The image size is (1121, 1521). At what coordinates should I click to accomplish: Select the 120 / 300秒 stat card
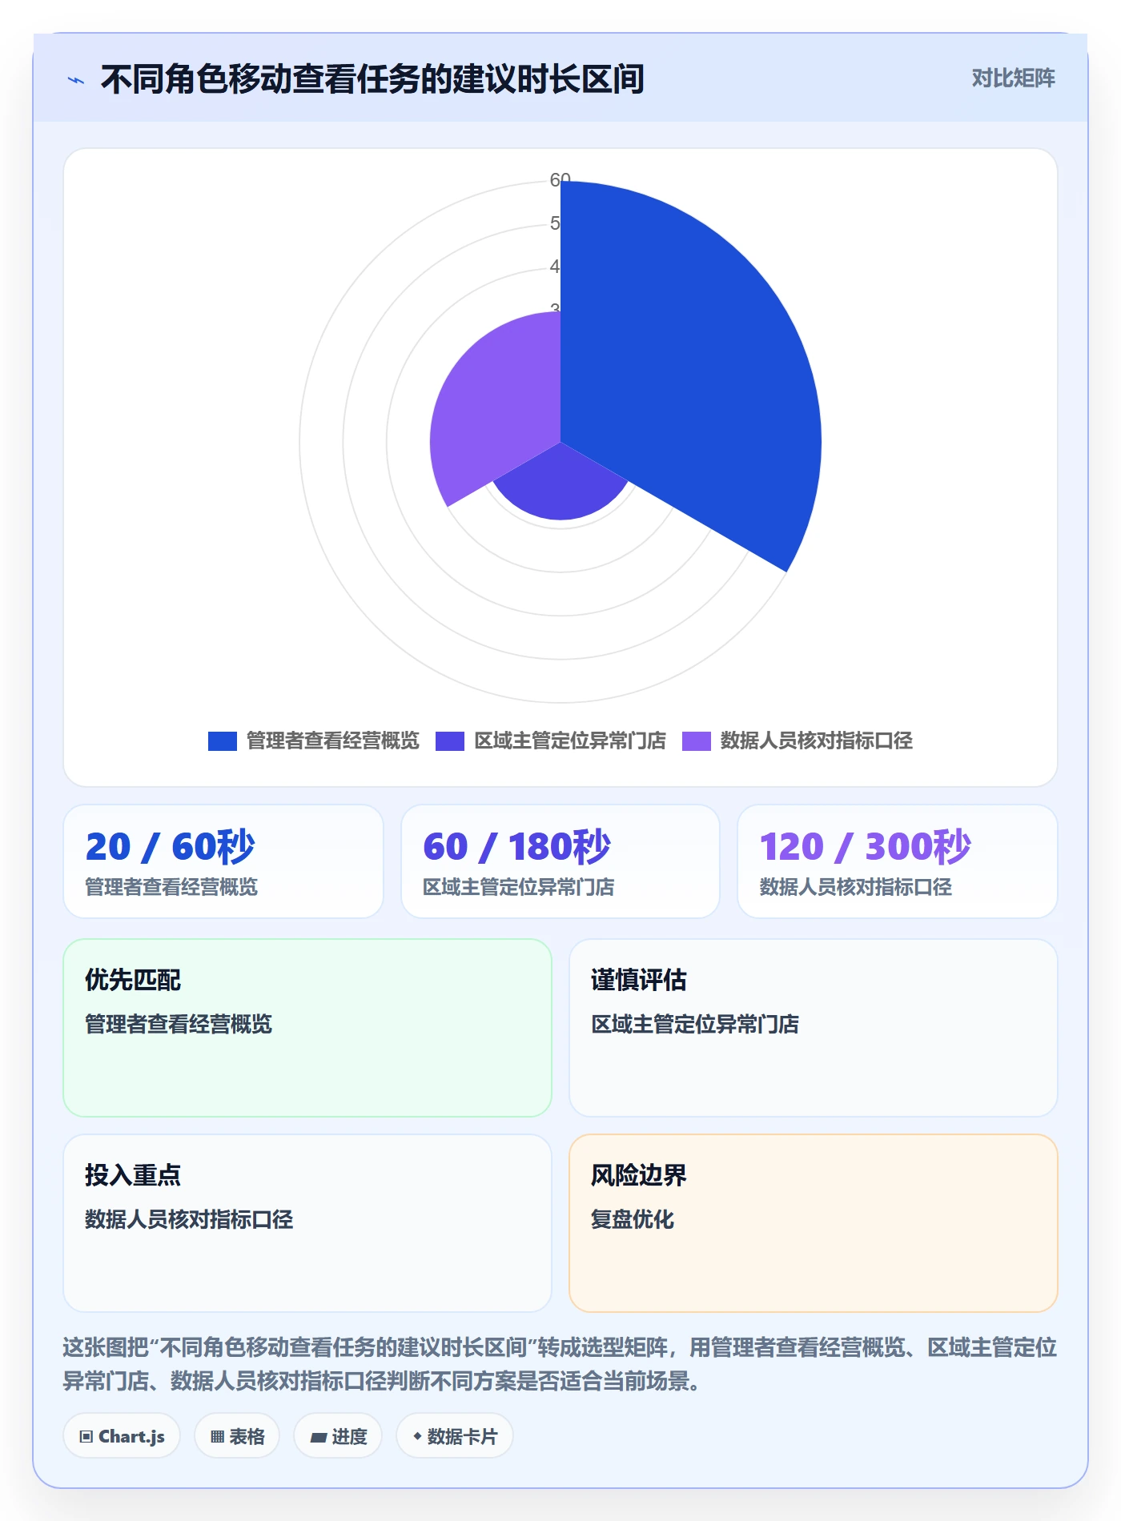pyautogui.click(x=898, y=861)
